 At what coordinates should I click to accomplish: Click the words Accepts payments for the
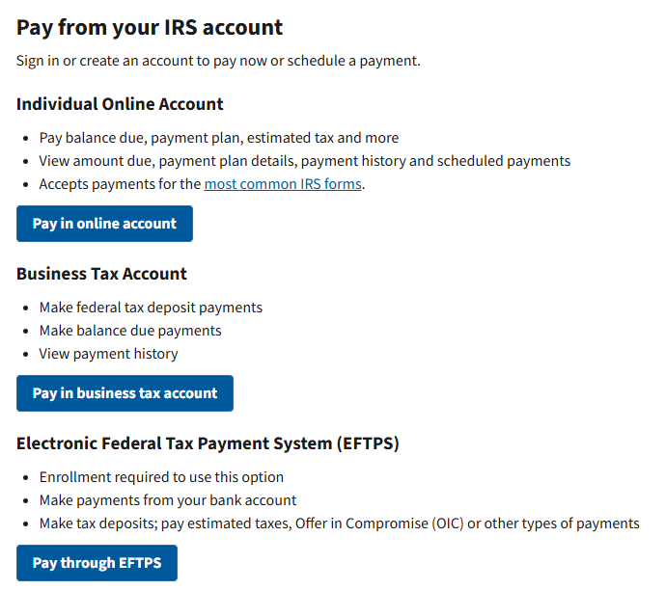click(120, 184)
